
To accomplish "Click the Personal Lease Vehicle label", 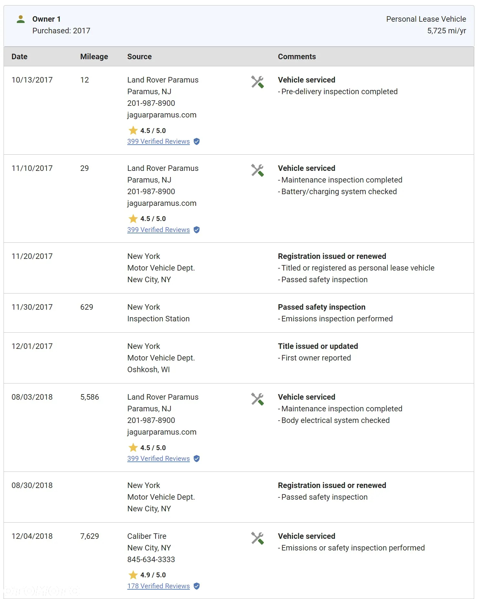I will (426, 19).
